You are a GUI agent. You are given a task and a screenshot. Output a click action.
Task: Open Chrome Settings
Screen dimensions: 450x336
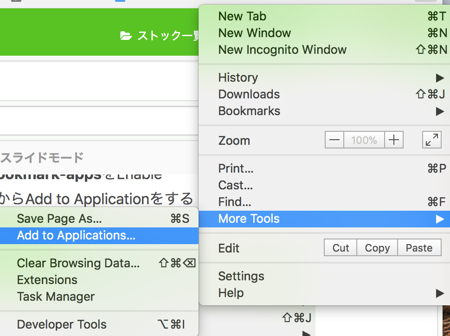pos(241,276)
